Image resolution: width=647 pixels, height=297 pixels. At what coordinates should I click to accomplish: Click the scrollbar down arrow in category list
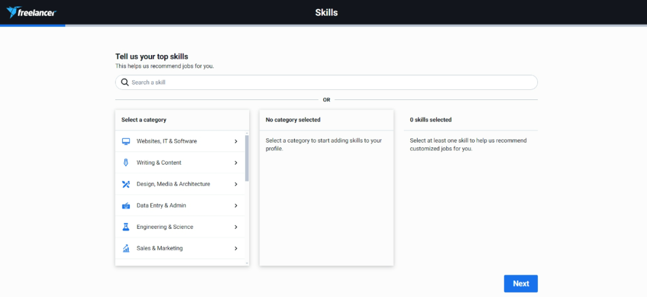pyautogui.click(x=247, y=263)
